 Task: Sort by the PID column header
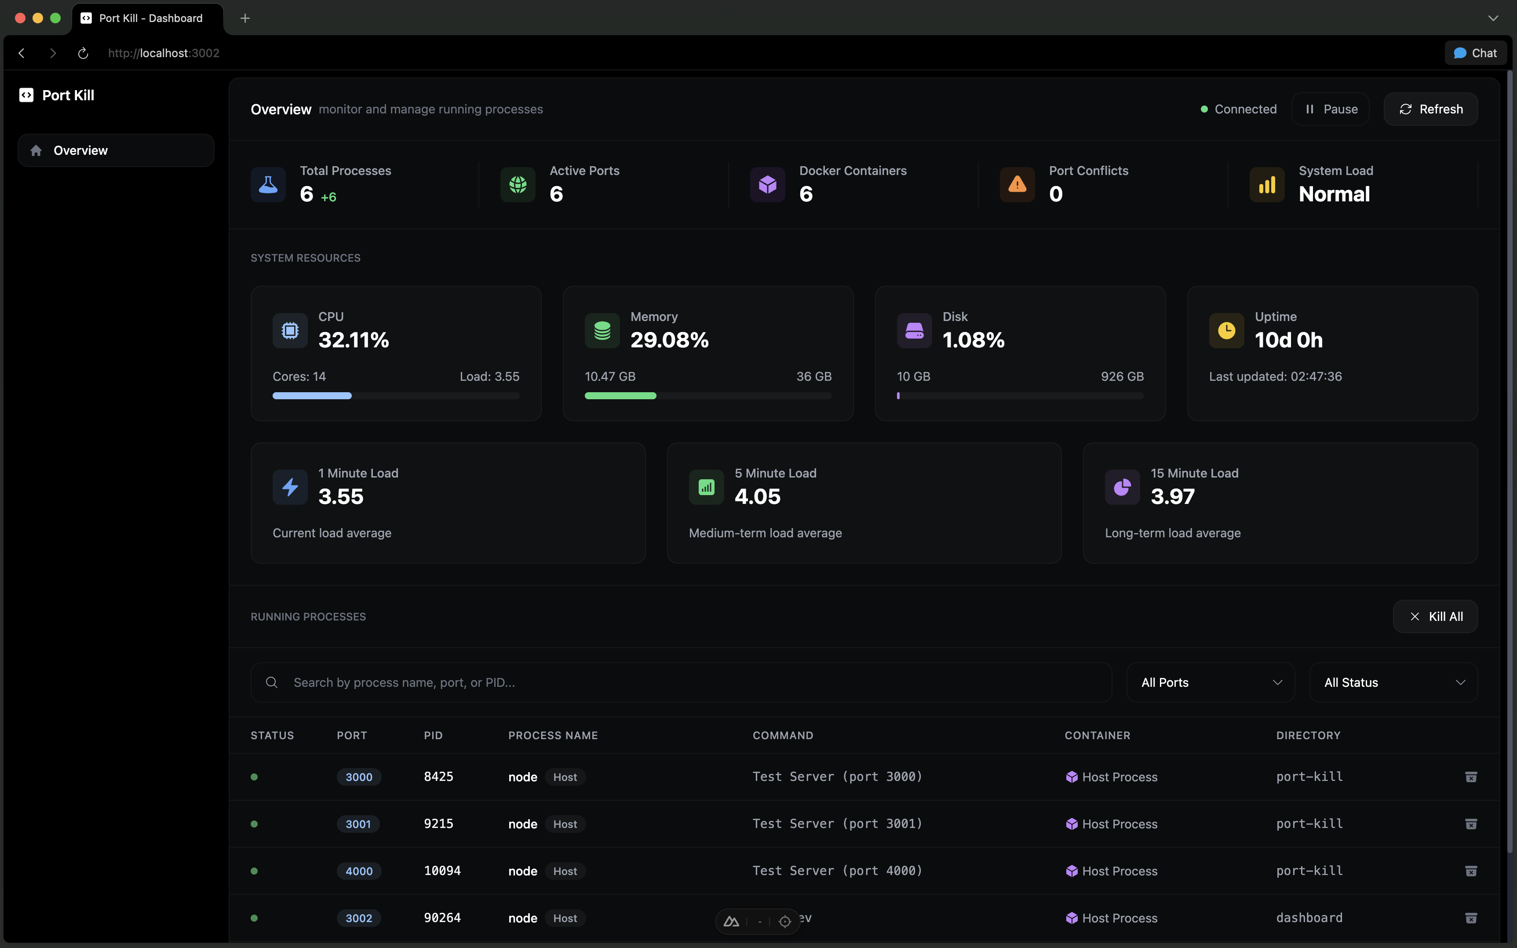tap(433, 736)
